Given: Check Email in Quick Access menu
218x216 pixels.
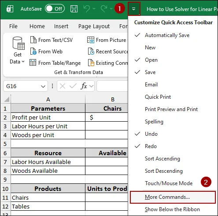Looking at the screenshot, I should [x=173, y=85].
